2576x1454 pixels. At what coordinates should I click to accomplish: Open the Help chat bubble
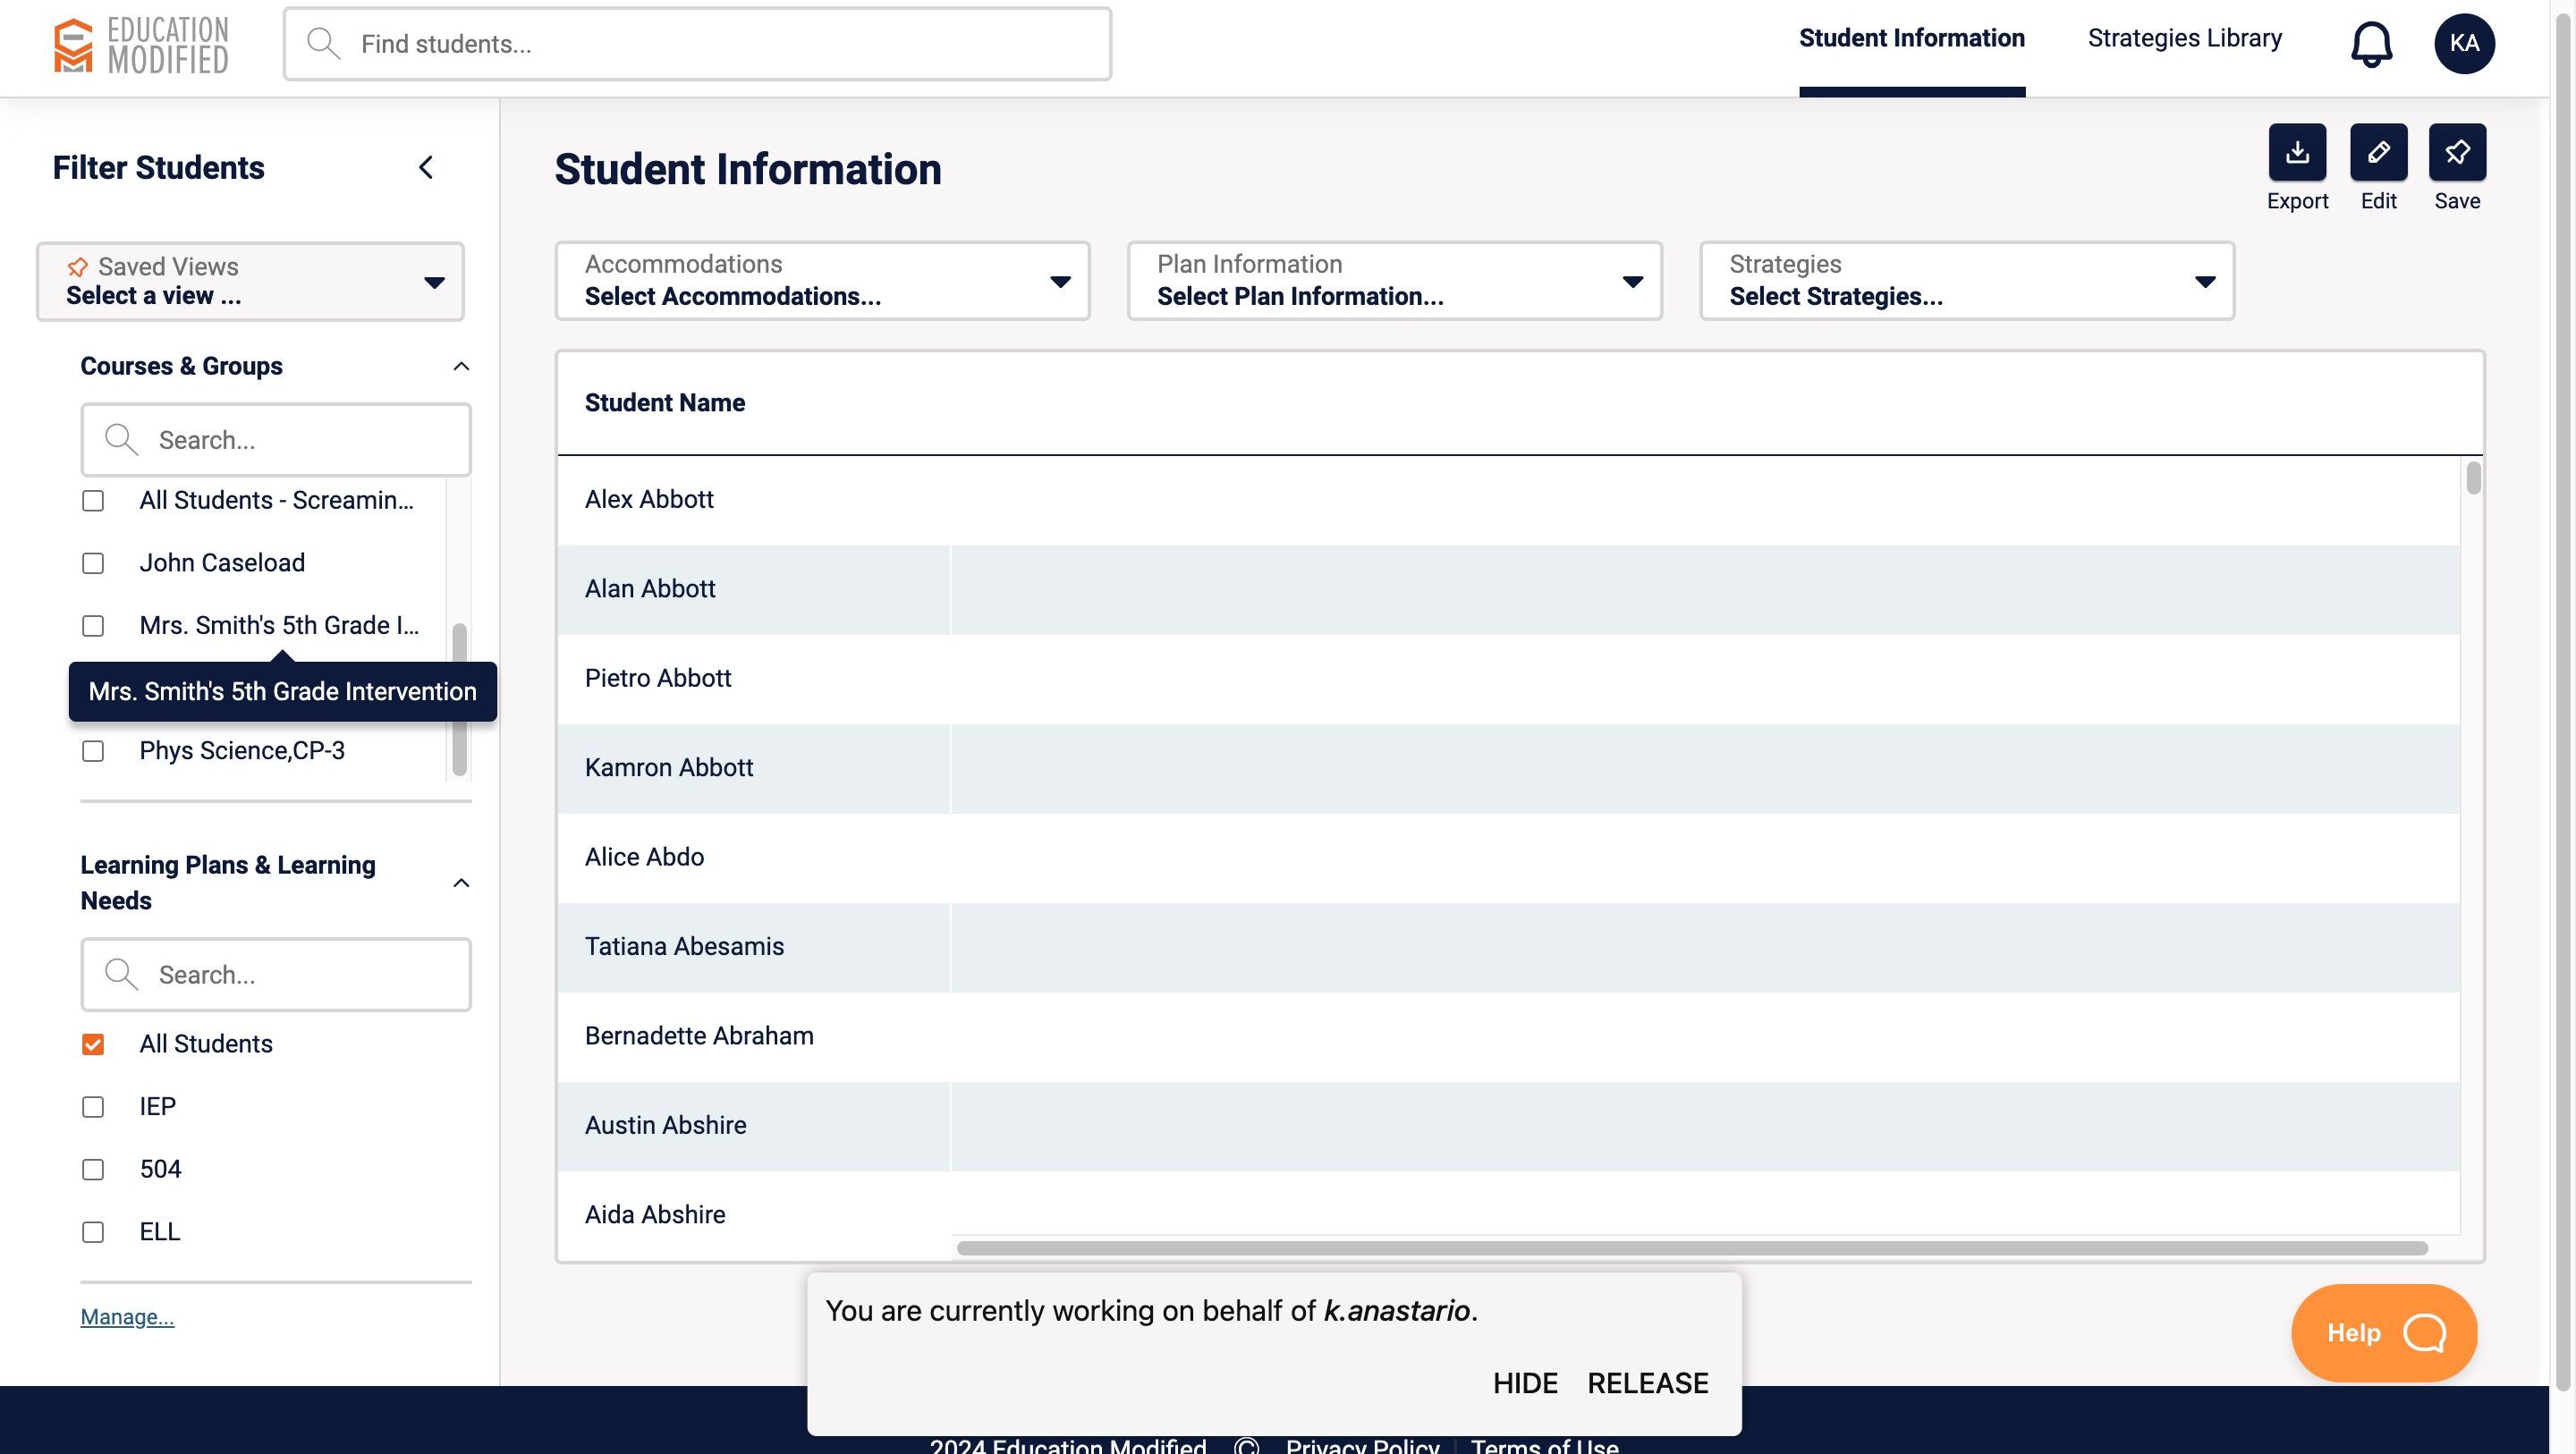(x=2384, y=1332)
